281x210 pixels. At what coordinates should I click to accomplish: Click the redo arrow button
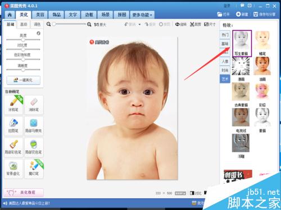click(150, 25)
